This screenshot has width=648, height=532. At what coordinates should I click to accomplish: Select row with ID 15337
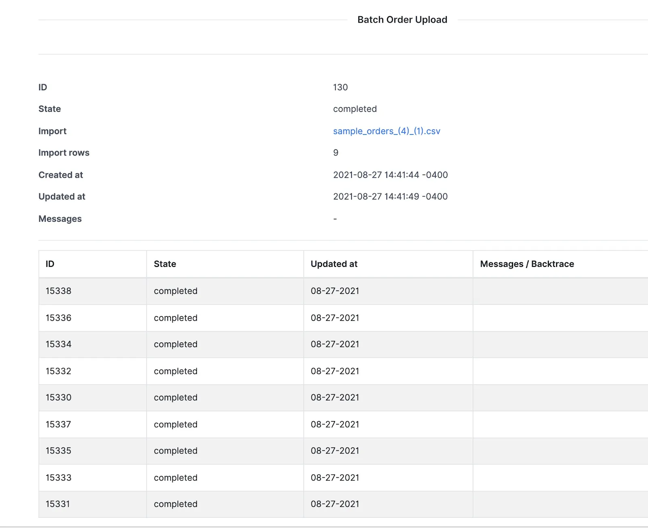click(x=343, y=424)
